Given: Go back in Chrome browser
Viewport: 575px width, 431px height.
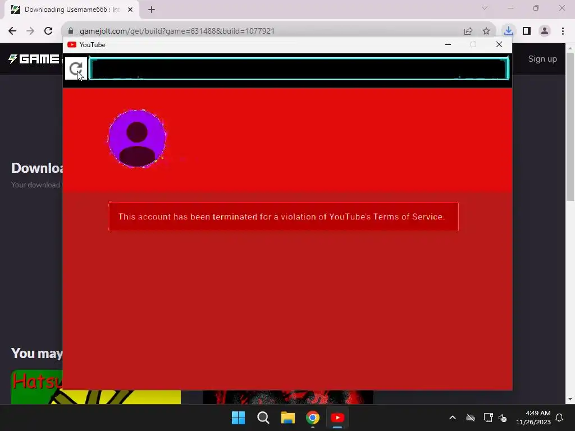Looking at the screenshot, I should [x=12, y=31].
